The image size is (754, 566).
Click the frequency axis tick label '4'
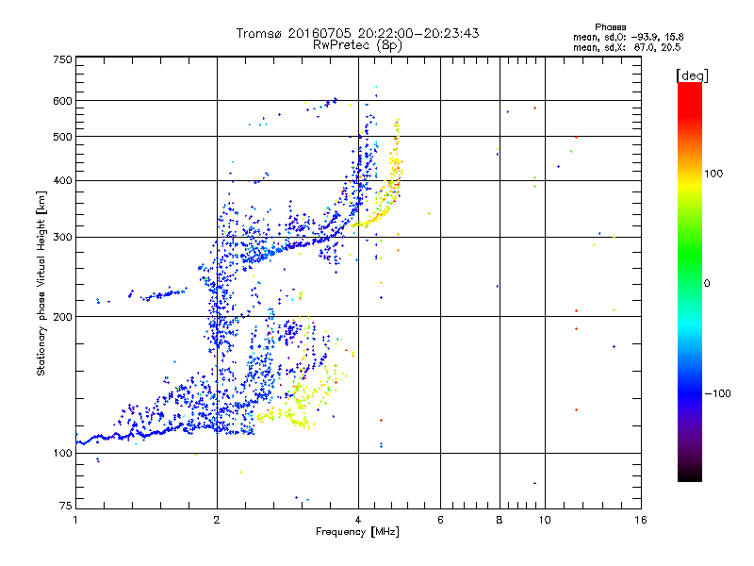coord(358,520)
